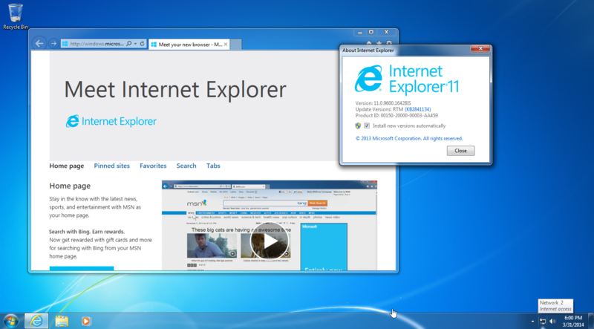
Task: Click the 'Meet Internet Explorer' heading
Action: tap(175, 89)
